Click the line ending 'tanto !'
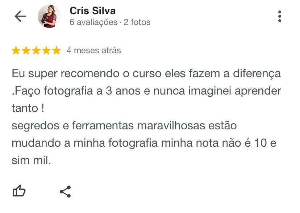 (x=28, y=108)
